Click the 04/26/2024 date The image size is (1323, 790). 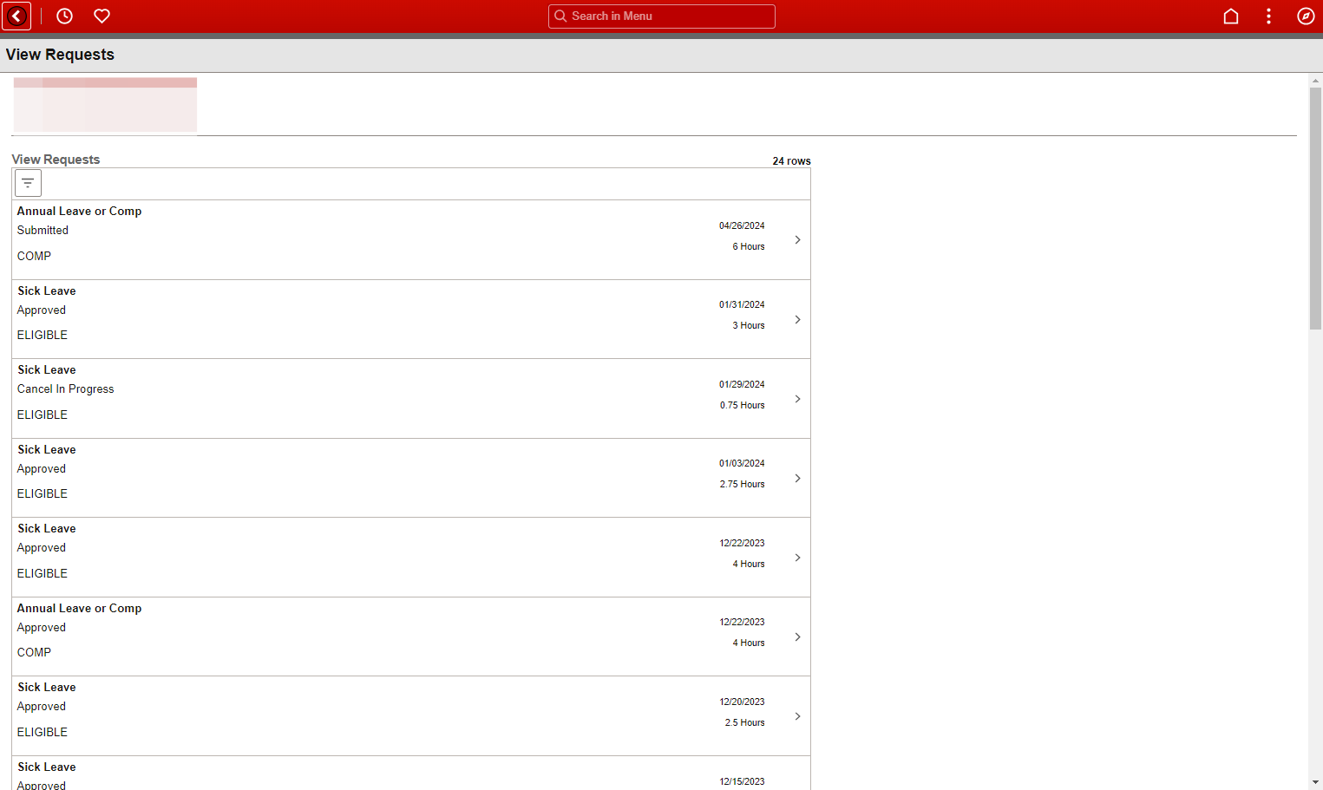(x=742, y=225)
